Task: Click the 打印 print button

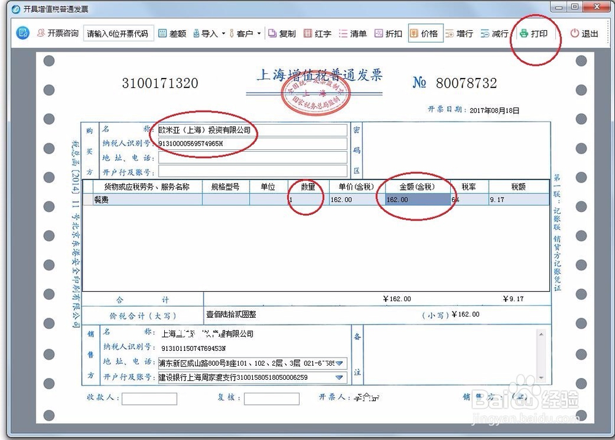Action: [x=533, y=34]
